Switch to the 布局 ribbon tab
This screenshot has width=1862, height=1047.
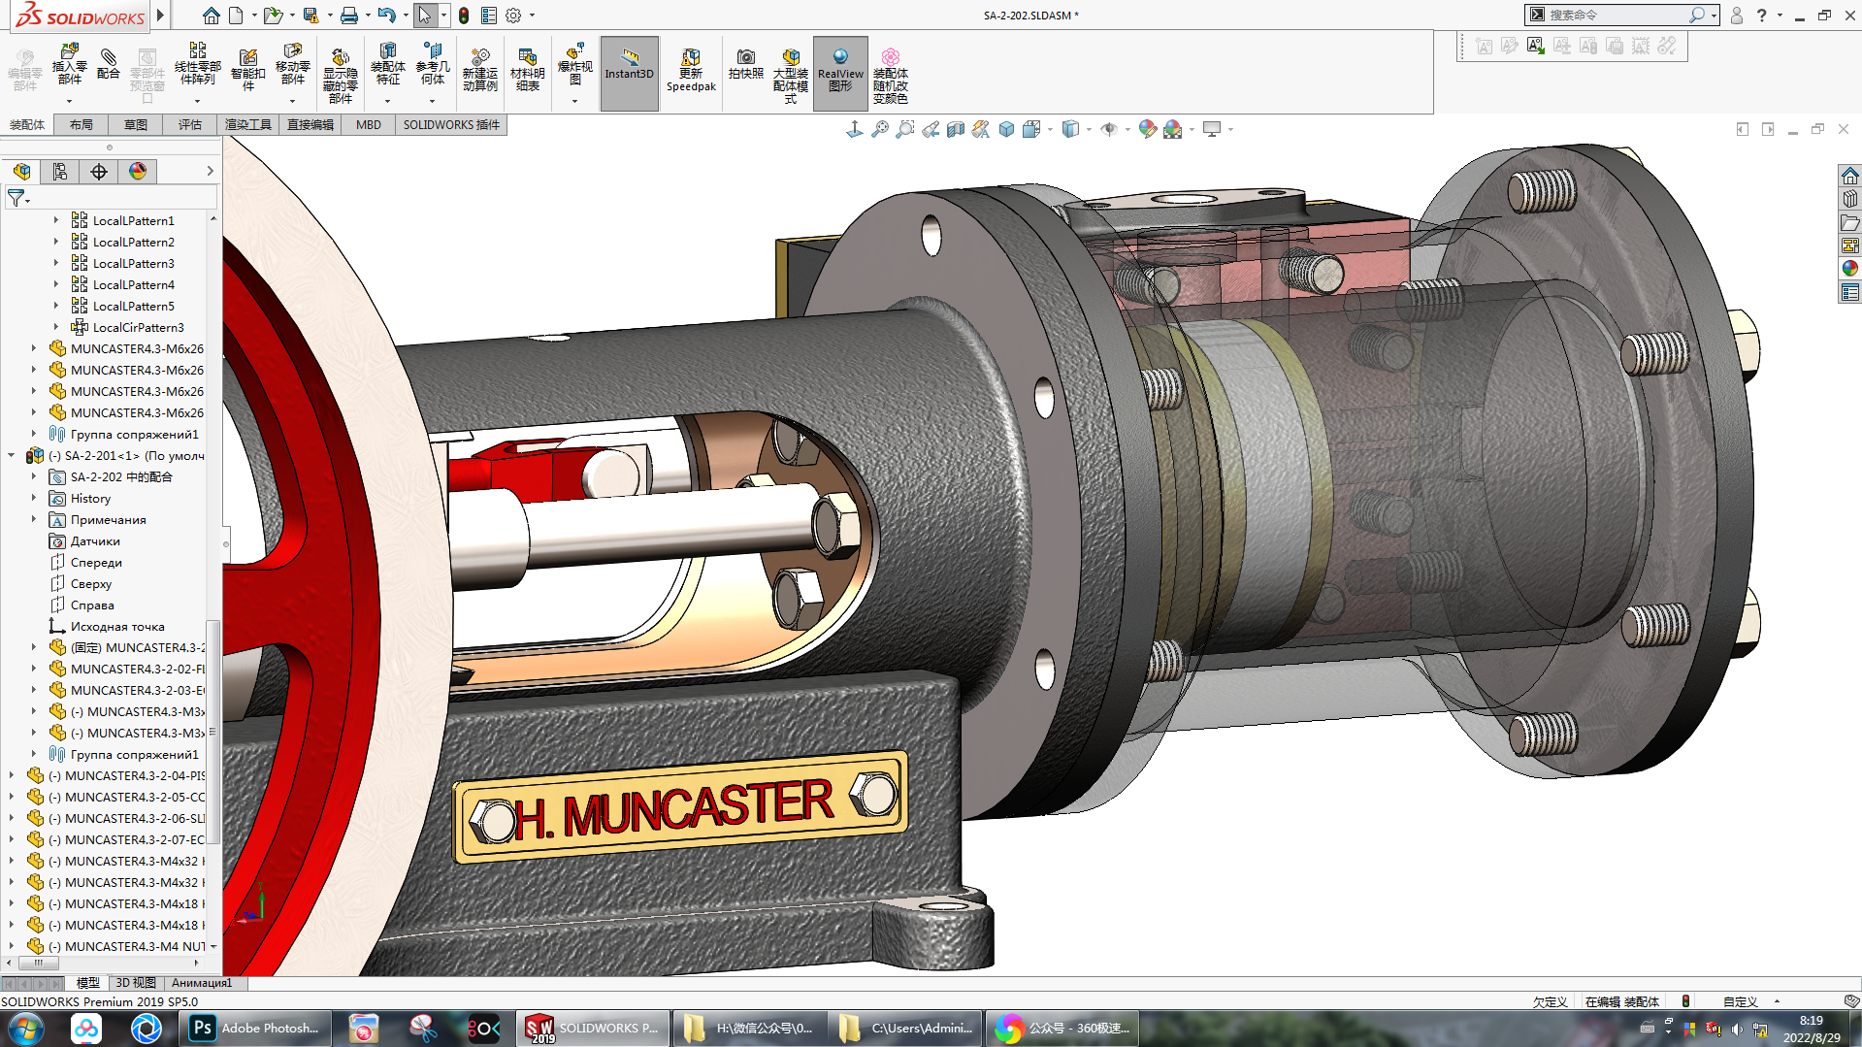(82, 124)
